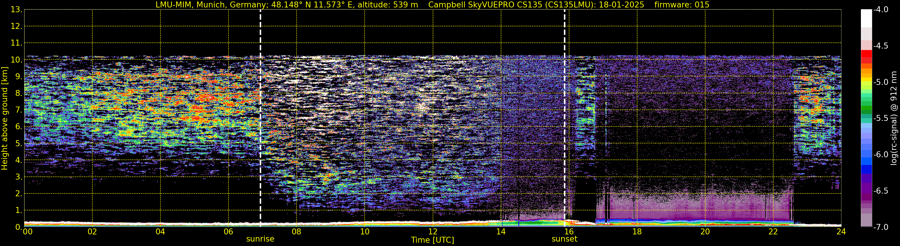
Task: Click the -5.0 colorbar tick label
Action: click(x=881, y=82)
